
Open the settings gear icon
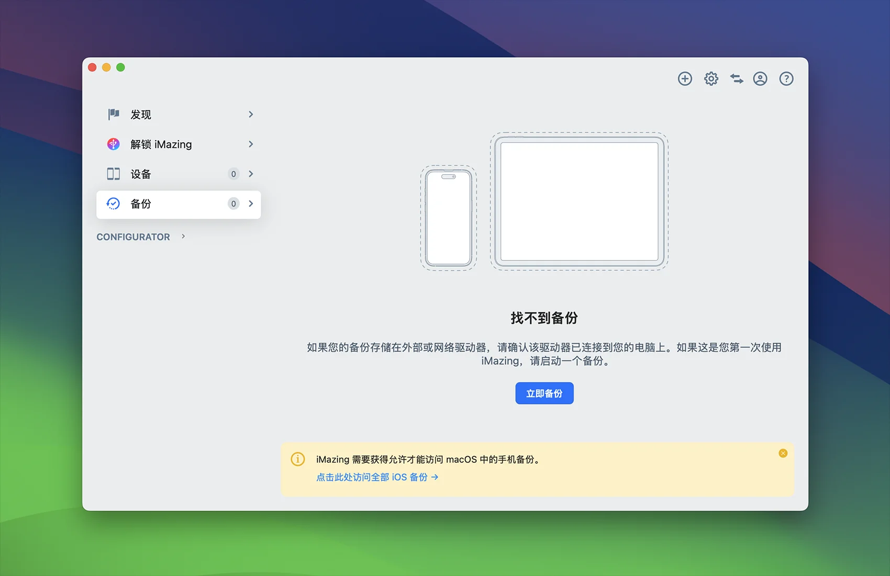pyautogui.click(x=711, y=78)
